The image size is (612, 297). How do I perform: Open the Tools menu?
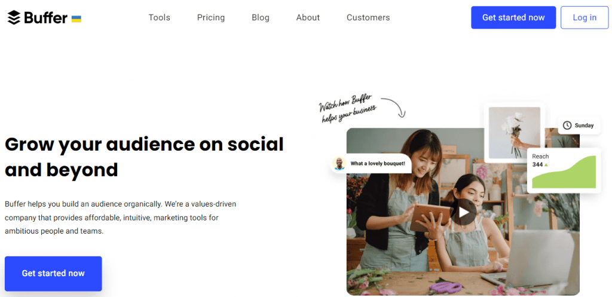tap(160, 18)
